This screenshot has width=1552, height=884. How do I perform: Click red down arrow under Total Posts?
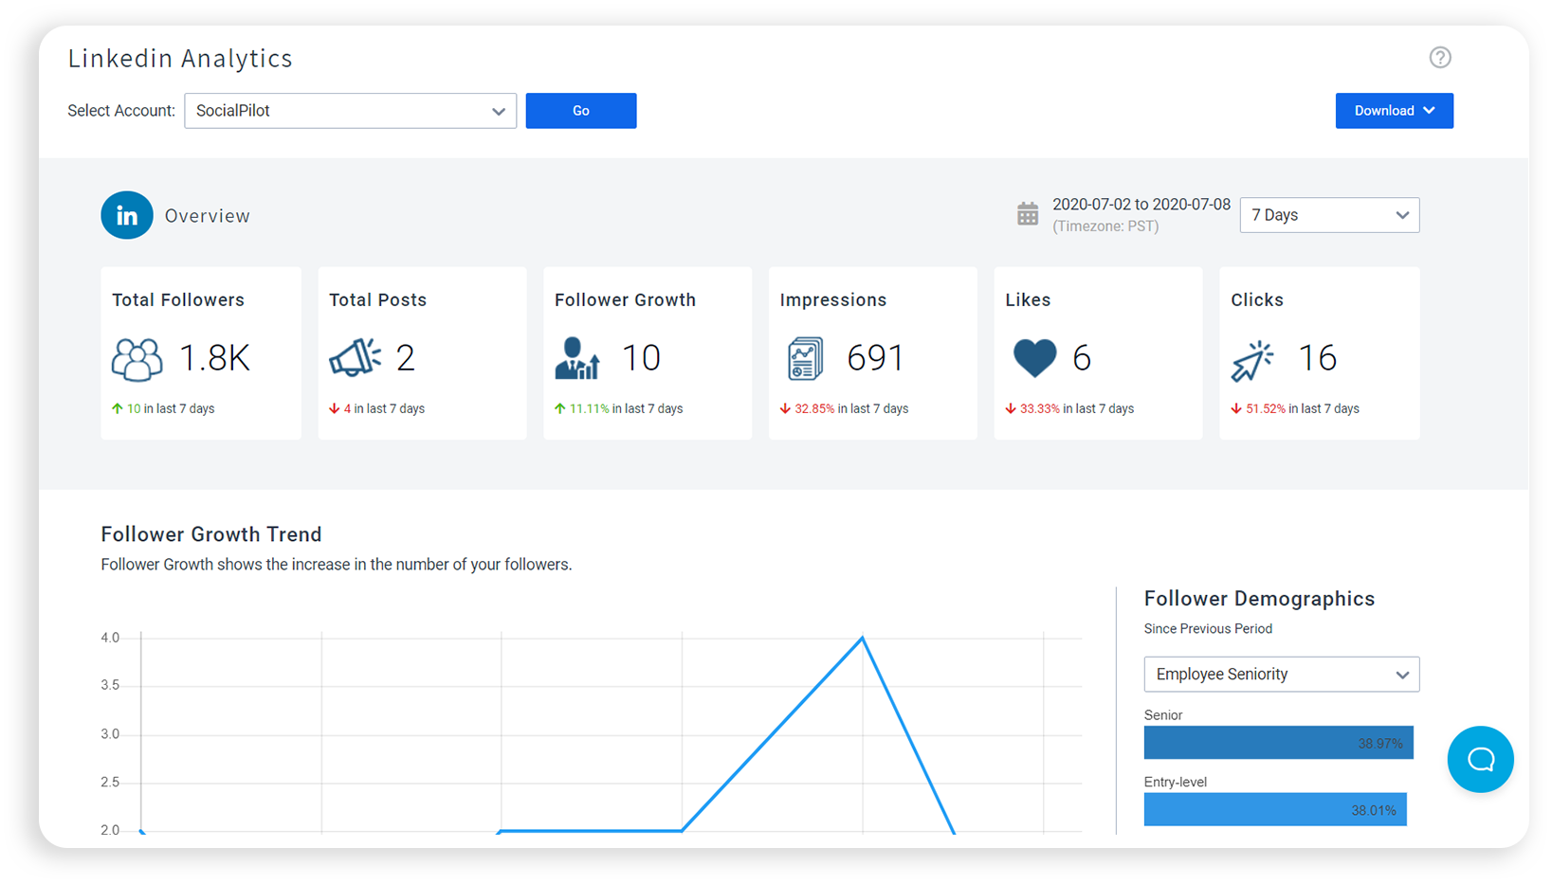(x=334, y=408)
